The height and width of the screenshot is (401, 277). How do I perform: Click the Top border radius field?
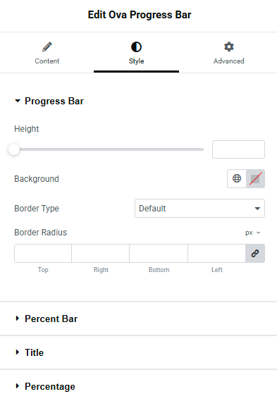(43, 254)
